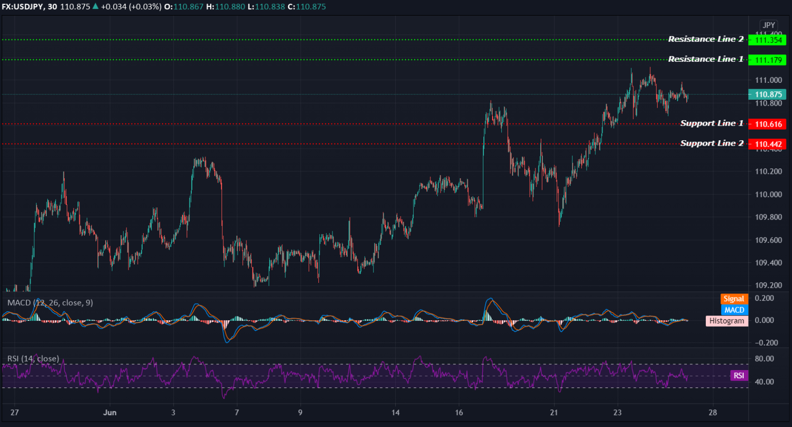Click the Close value 110.875
This screenshot has height=427, width=792.
click(311, 7)
